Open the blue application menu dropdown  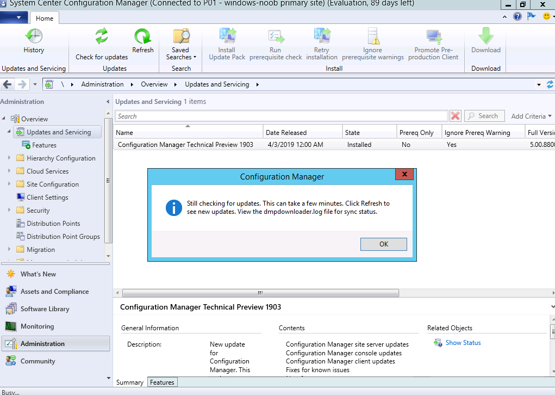pyautogui.click(x=15, y=17)
